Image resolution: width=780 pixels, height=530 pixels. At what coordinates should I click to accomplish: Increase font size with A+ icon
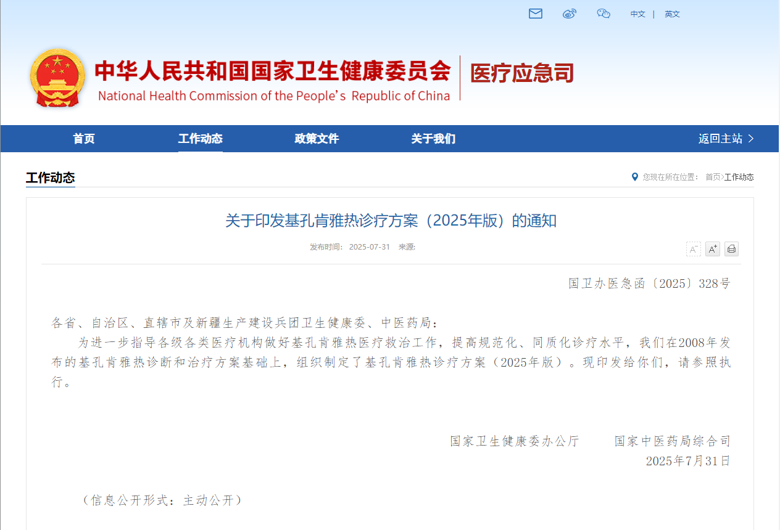point(713,249)
